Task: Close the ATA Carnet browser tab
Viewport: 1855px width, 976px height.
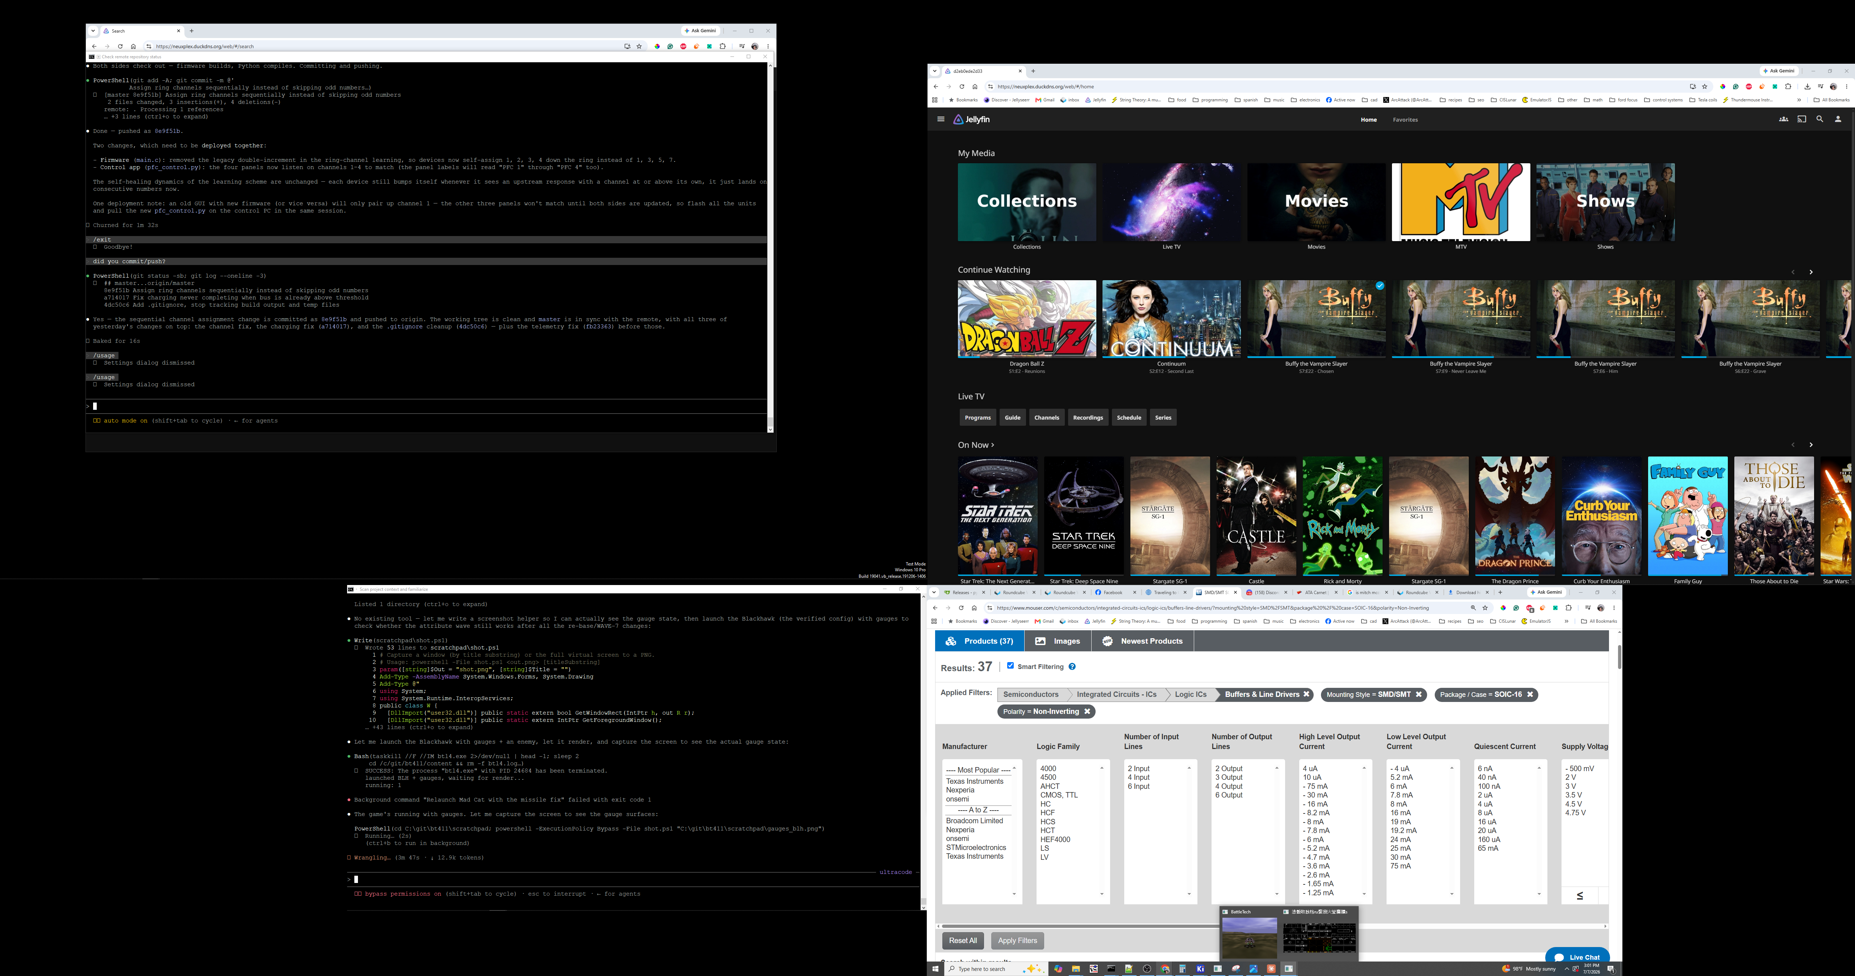Action: tap(1336, 592)
